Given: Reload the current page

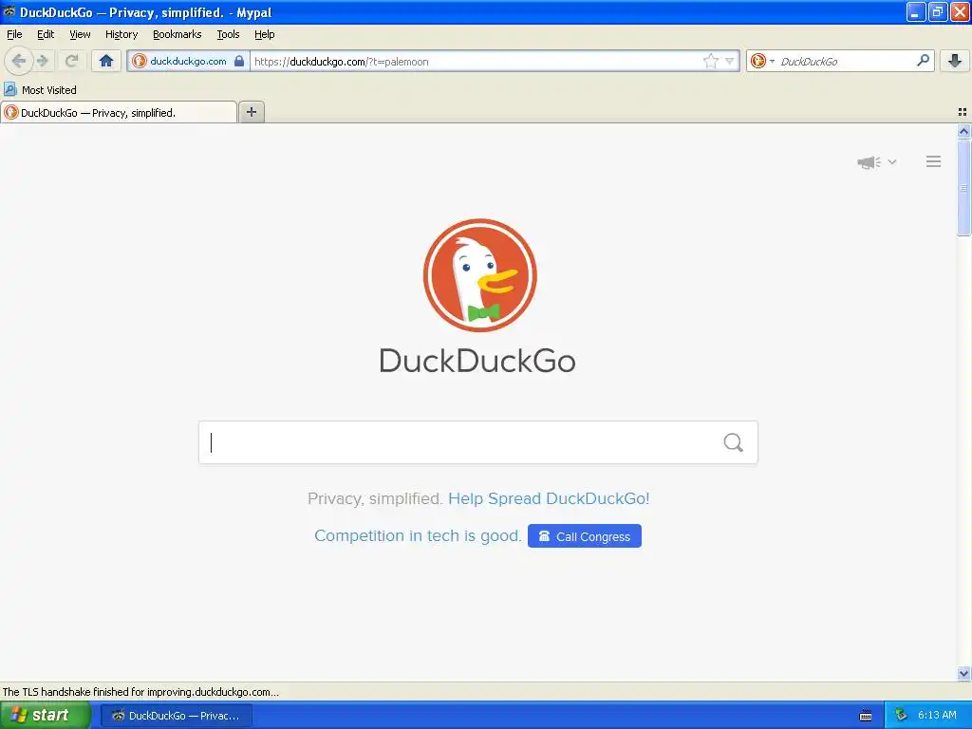Looking at the screenshot, I should click(x=71, y=61).
